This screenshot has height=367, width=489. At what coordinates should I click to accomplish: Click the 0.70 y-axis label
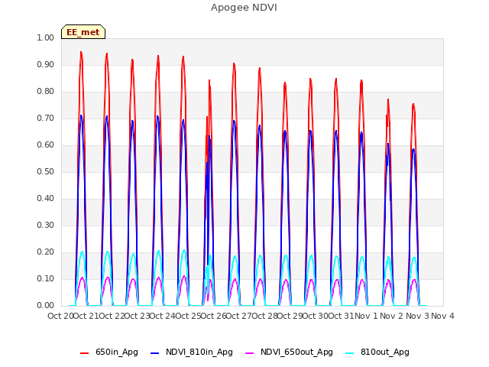[46, 119]
